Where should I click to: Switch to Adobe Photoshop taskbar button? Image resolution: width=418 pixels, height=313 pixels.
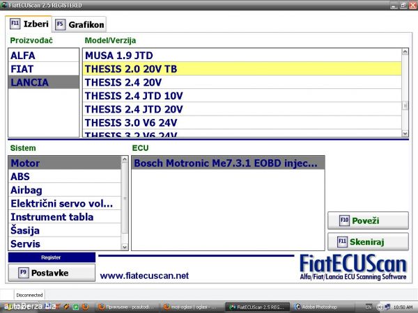[x=321, y=307]
